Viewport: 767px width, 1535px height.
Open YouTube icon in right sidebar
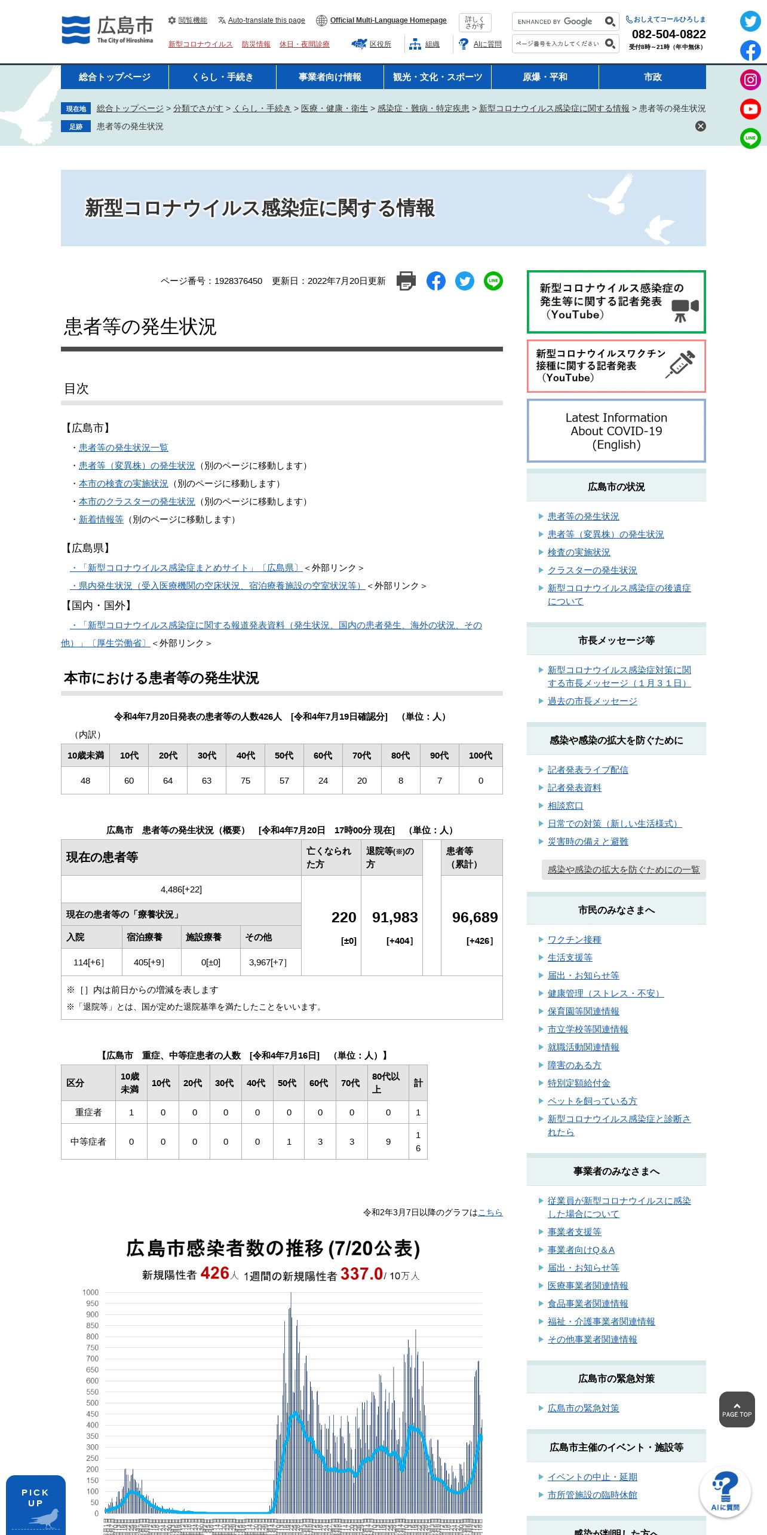click(x=750, y=109)
